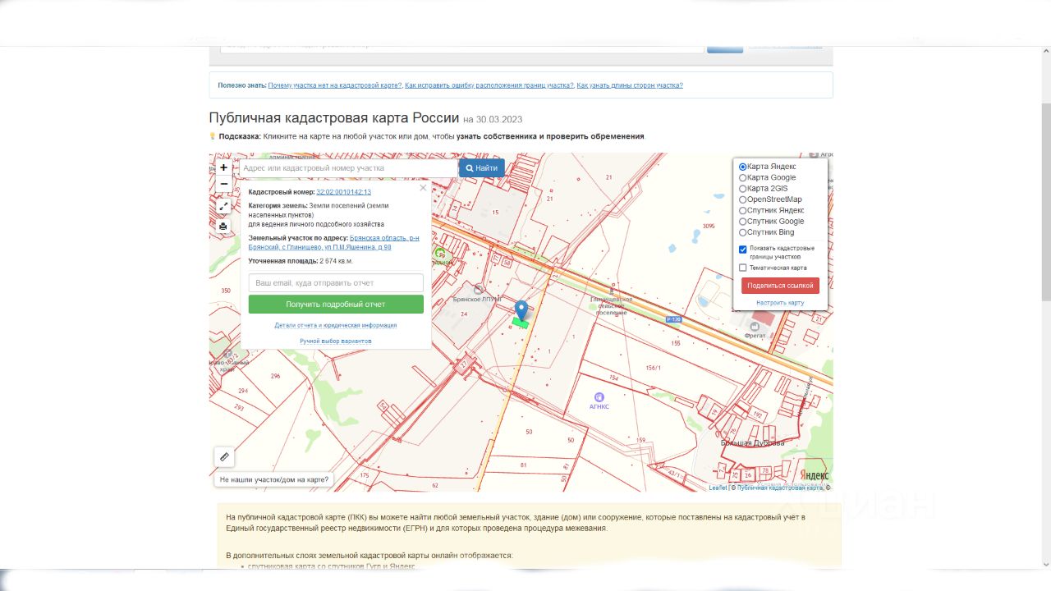The width and height of the screenshot is (1051, 591).
Task: Click the Глинищевское сельское поселение label
Action: pos(611,305)
